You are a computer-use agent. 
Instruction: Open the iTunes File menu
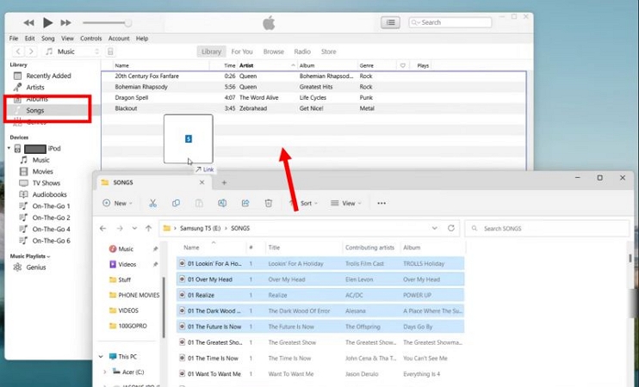(x=14, y=38)
